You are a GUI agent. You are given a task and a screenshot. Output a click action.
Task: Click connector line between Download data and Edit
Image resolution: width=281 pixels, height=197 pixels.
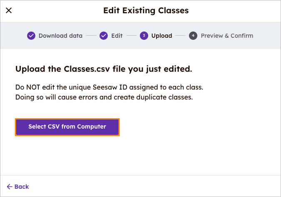[91, 36]
